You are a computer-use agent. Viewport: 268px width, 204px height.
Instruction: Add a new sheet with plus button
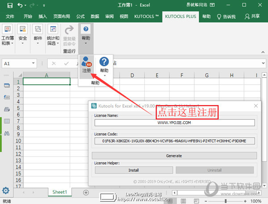click(x=86, y=192)
